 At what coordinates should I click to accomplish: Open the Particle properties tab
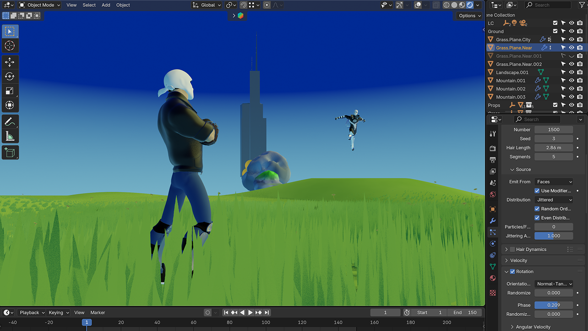tap(493, 232)
